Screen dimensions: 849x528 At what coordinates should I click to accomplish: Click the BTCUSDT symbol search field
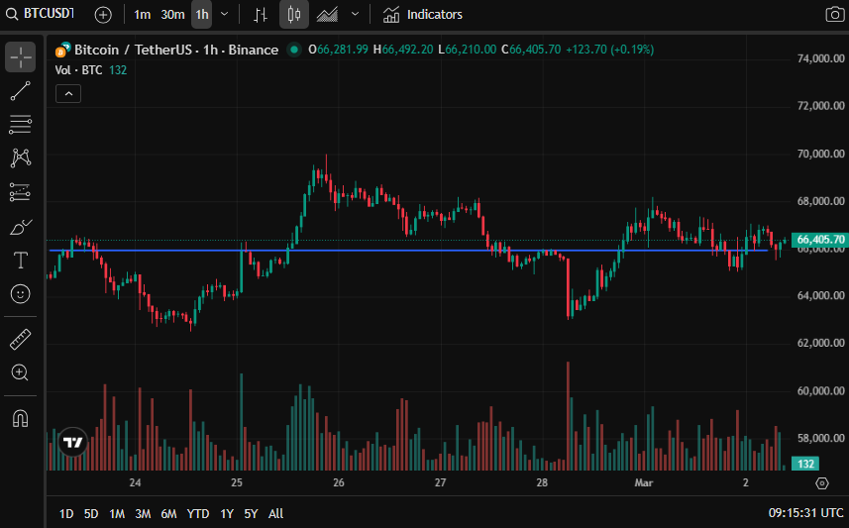pos(41,14)
